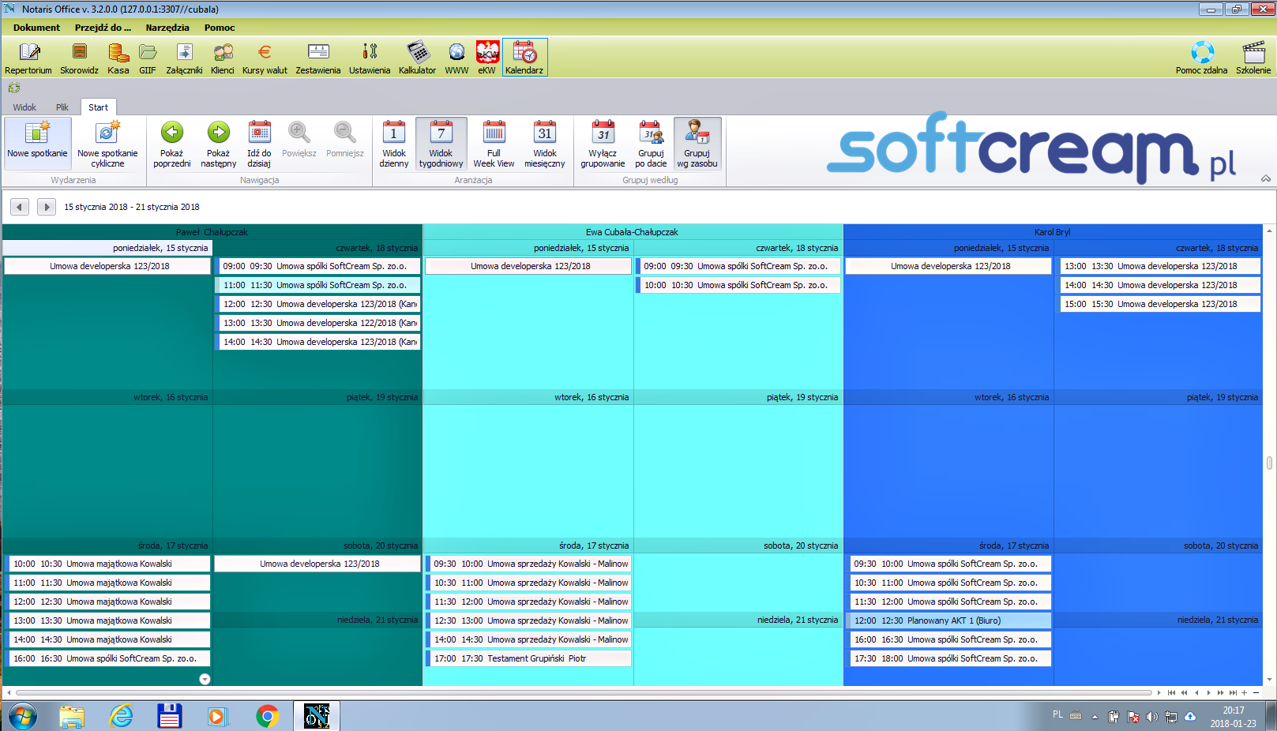Select Ewa Cubała-Chałupczak resource header

[633, 232]
